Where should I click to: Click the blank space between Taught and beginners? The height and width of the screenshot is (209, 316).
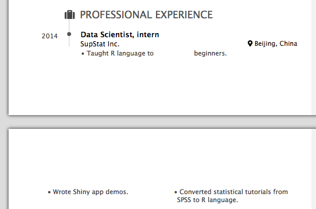tap(174, 53)
